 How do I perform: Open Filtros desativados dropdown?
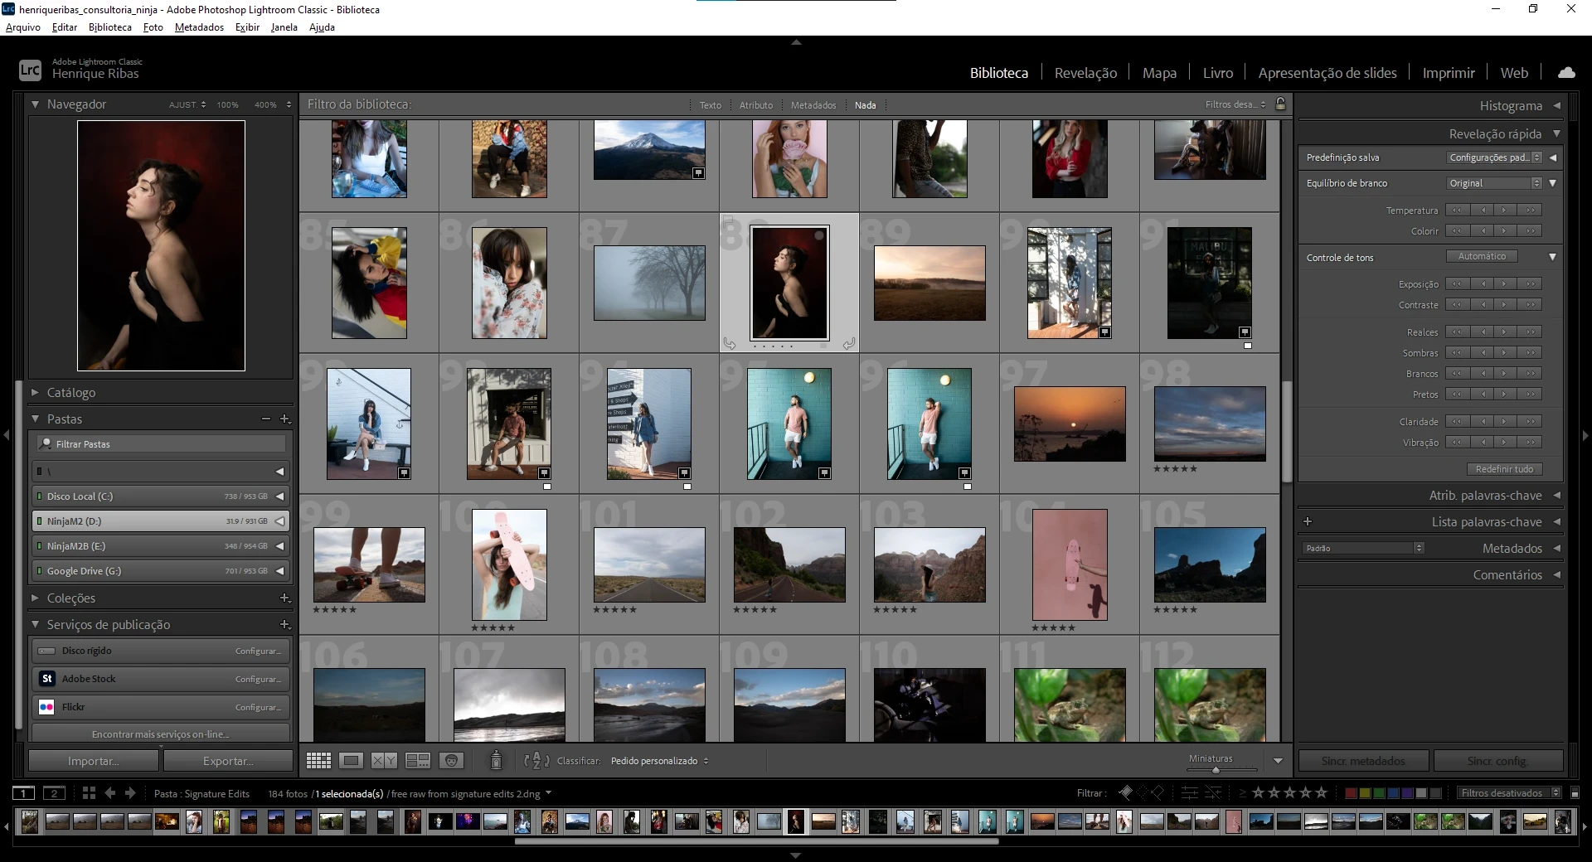[1509, 793]
